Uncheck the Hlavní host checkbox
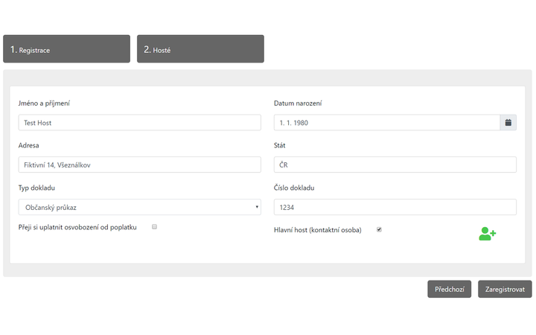 [x=379, y=229]
